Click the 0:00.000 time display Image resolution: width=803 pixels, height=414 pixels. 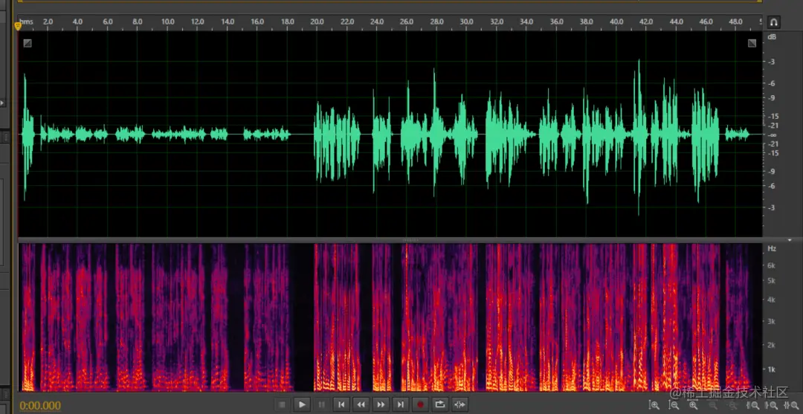pyautogui.click(x=40, y=406)
